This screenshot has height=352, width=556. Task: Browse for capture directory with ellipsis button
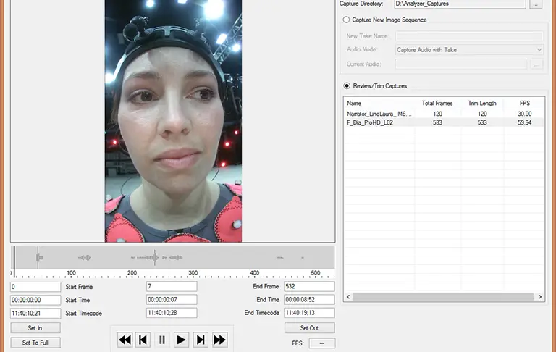click(536, 4)
